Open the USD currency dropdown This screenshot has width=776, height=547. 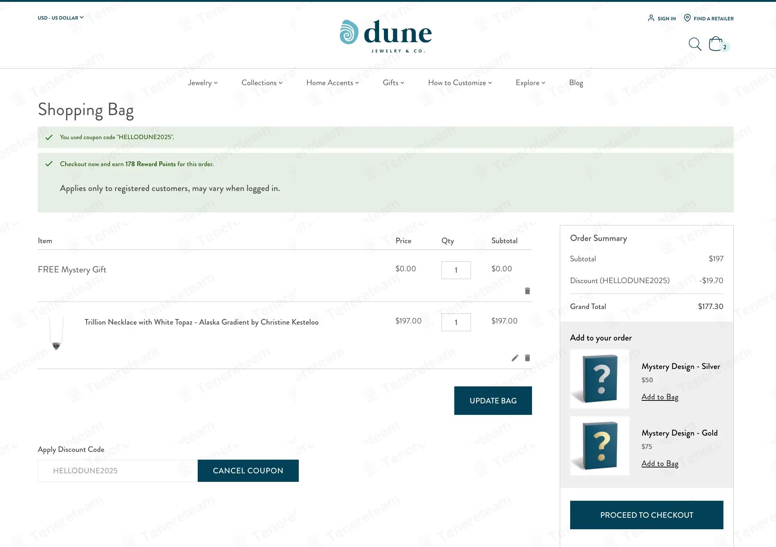[x=61, y=18]
